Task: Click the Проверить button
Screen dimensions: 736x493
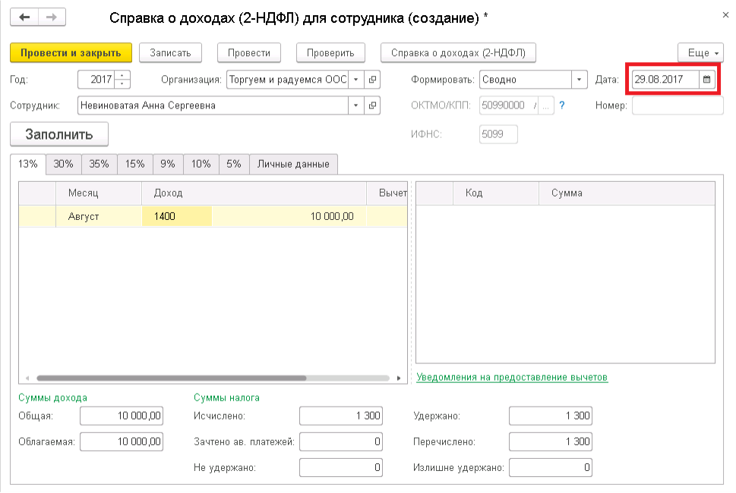Action: pos(330,52)
